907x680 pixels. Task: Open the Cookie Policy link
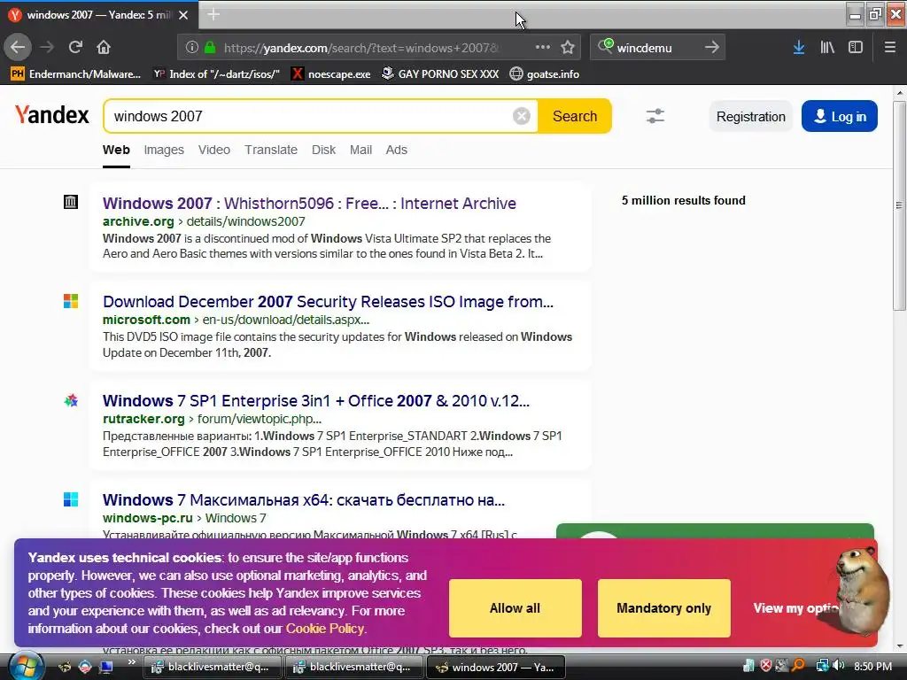[324, 629]
